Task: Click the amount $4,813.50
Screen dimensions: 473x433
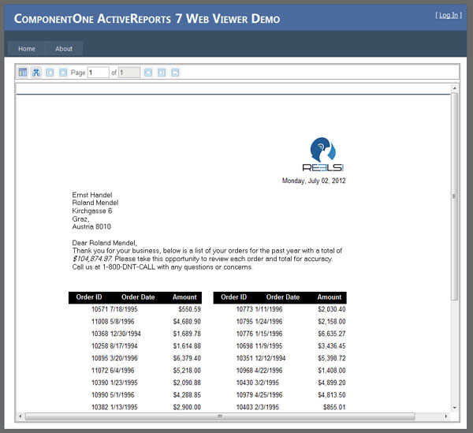Action: (x=332, y=395)
